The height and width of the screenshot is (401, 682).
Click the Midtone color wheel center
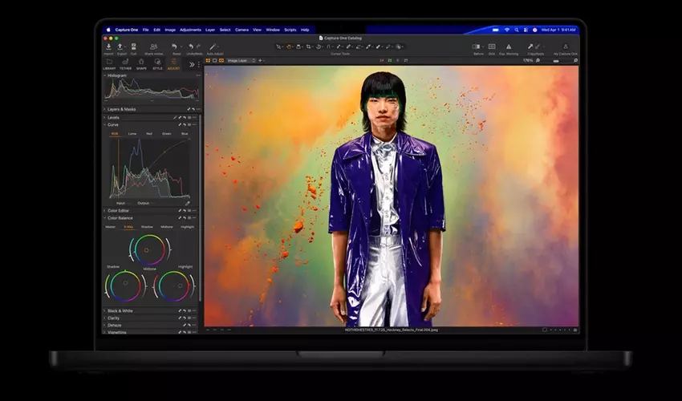click(146, 249)
